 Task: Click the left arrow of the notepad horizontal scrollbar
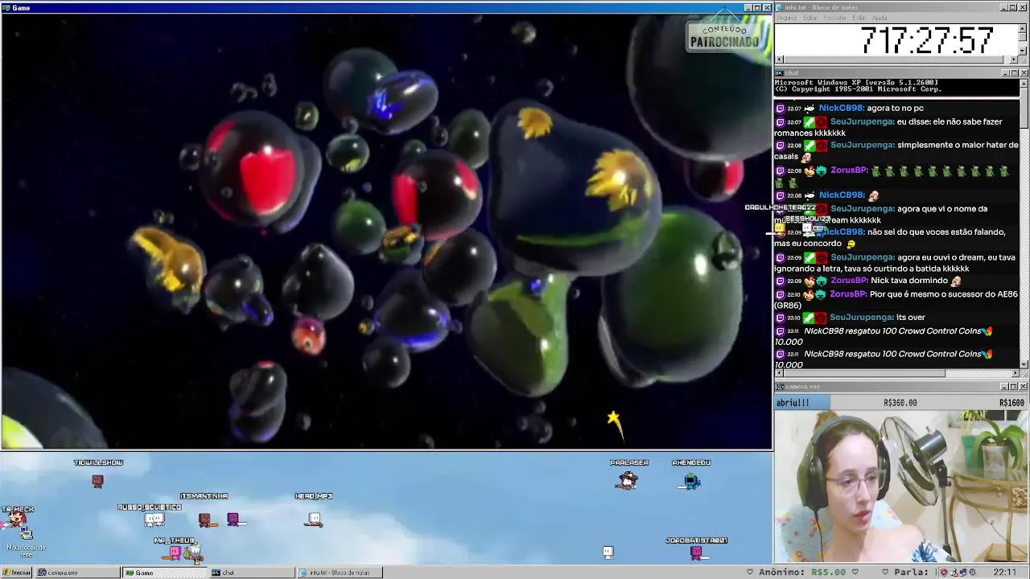779,60
